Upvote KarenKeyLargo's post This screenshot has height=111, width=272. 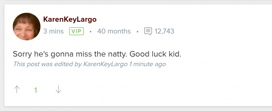click(x=17, y=90)
